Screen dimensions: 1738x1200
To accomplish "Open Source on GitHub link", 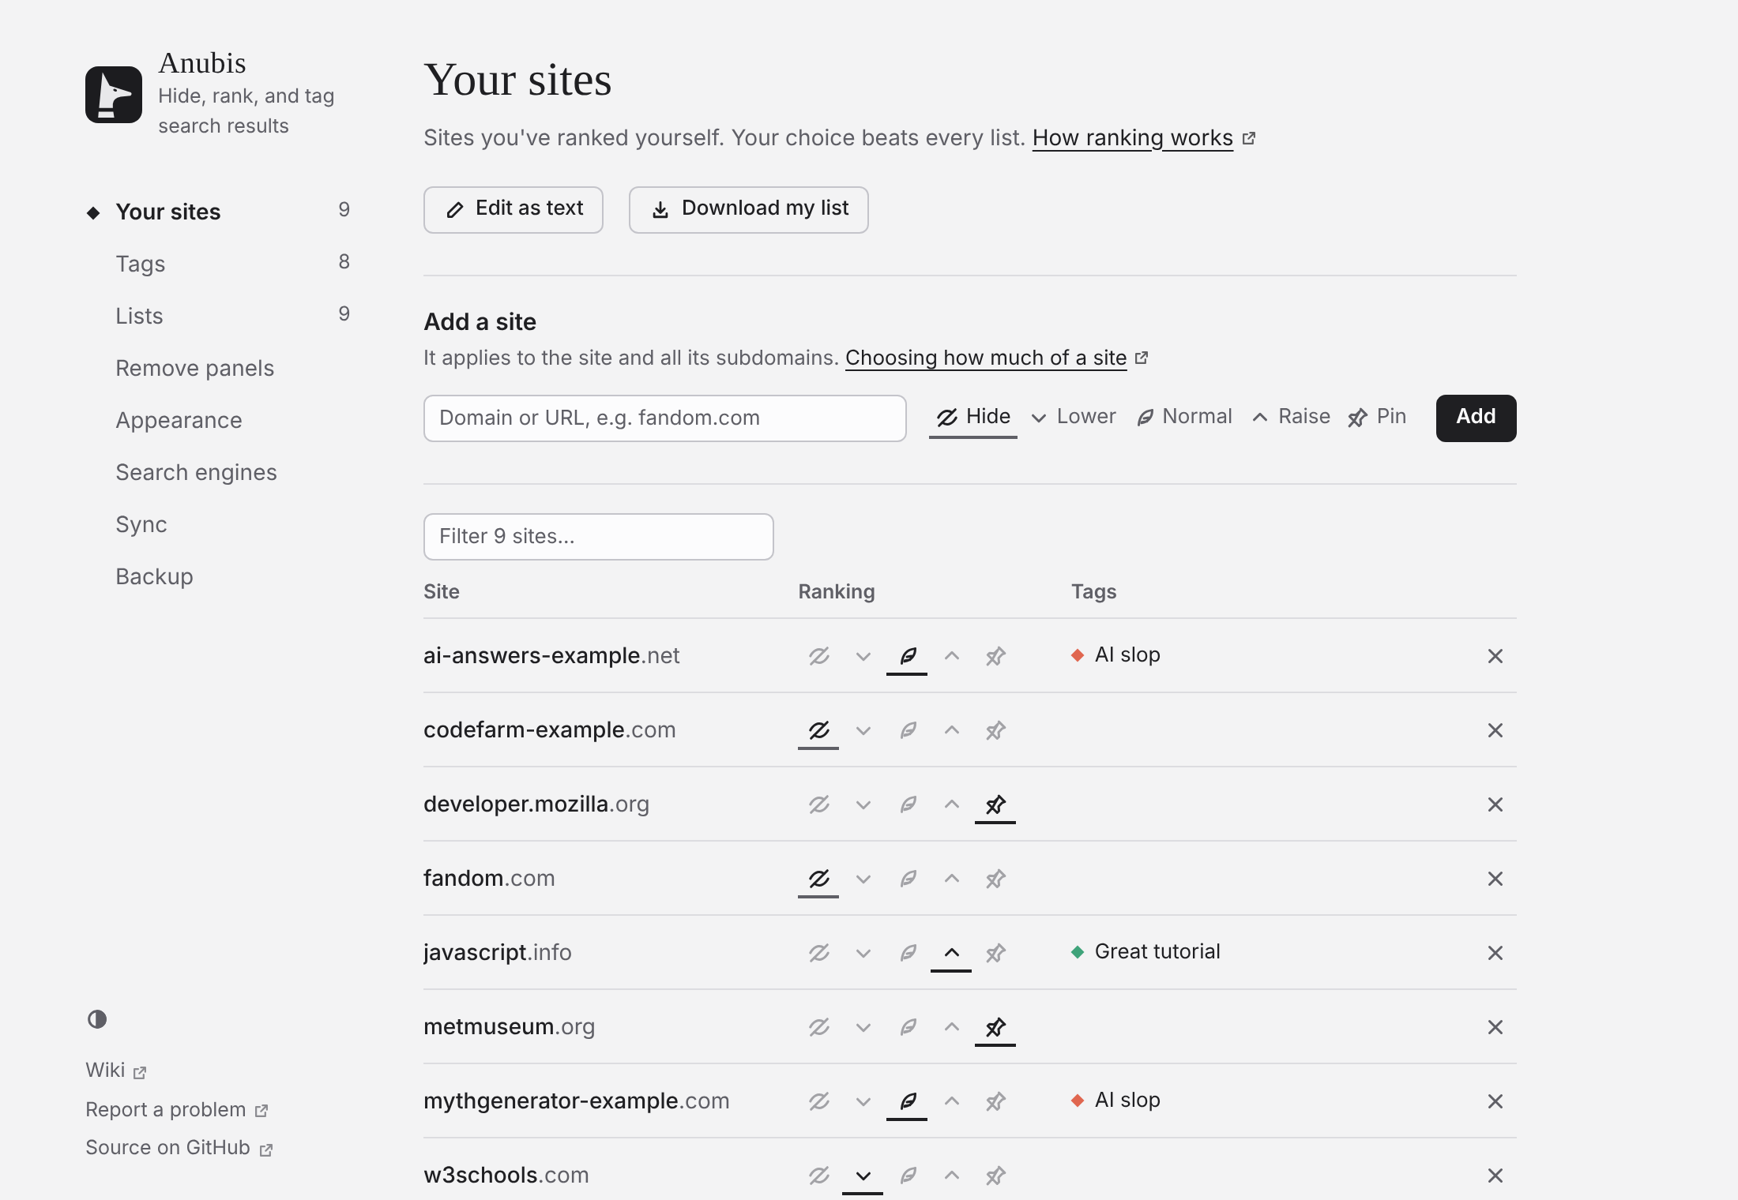I will click(x=179, y=1148).
